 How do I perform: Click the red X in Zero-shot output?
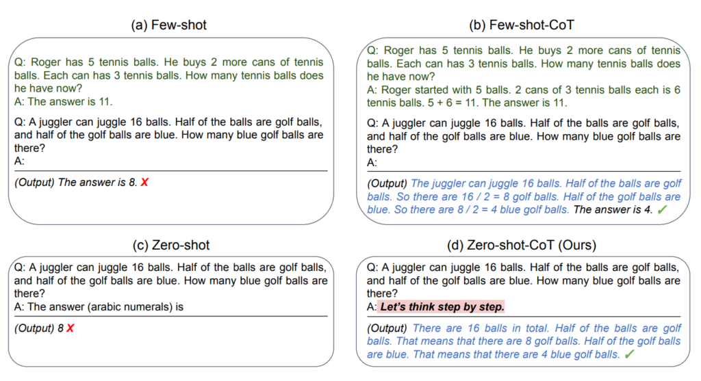click(70, 328)
